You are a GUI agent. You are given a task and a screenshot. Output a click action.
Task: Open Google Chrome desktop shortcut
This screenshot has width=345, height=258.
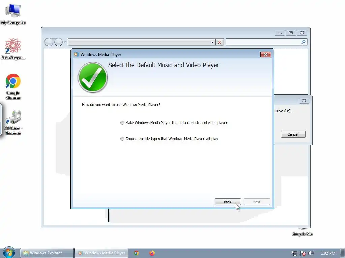coord(13,87)
